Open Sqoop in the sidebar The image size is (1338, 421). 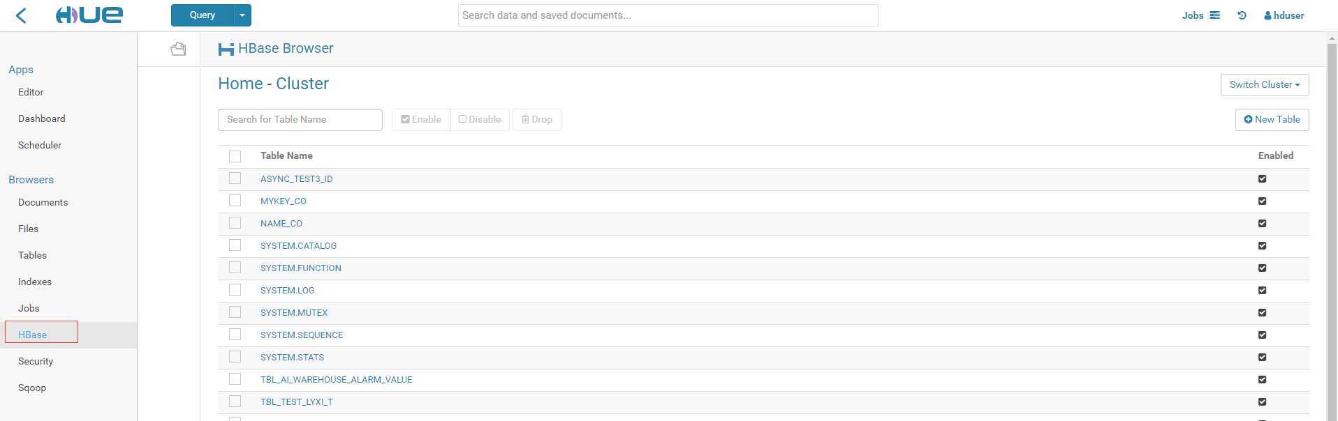[32, 388]
